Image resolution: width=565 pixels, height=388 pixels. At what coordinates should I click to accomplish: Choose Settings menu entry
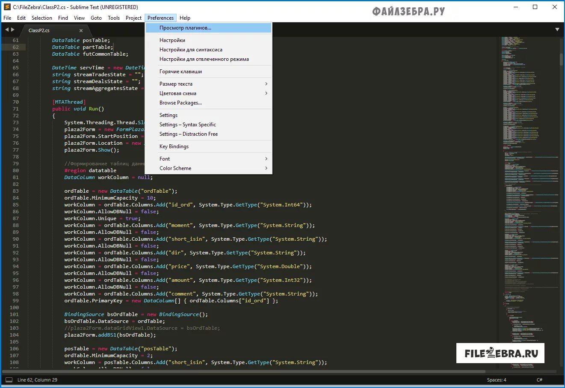pyautogui.click(x=208, y=115)
